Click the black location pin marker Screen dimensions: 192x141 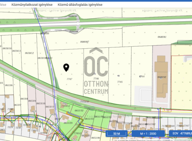point(66,68)
